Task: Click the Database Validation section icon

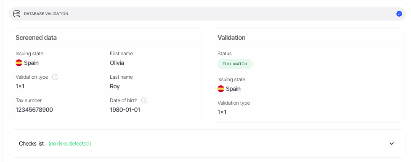Action: pyautogui.click(x=17, y=14)
